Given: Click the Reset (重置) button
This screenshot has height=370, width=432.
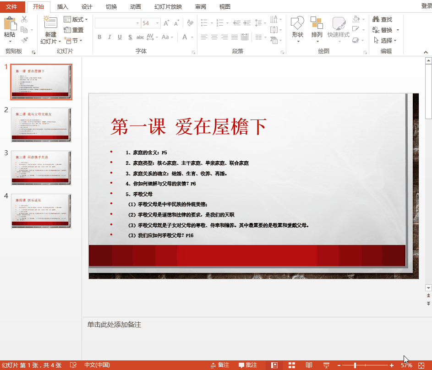Looking at the screenshot, I should [74, 30].
